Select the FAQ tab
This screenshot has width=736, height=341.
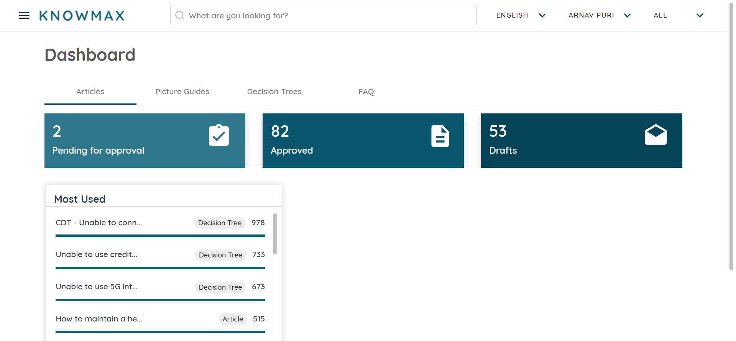click(366, 92)
